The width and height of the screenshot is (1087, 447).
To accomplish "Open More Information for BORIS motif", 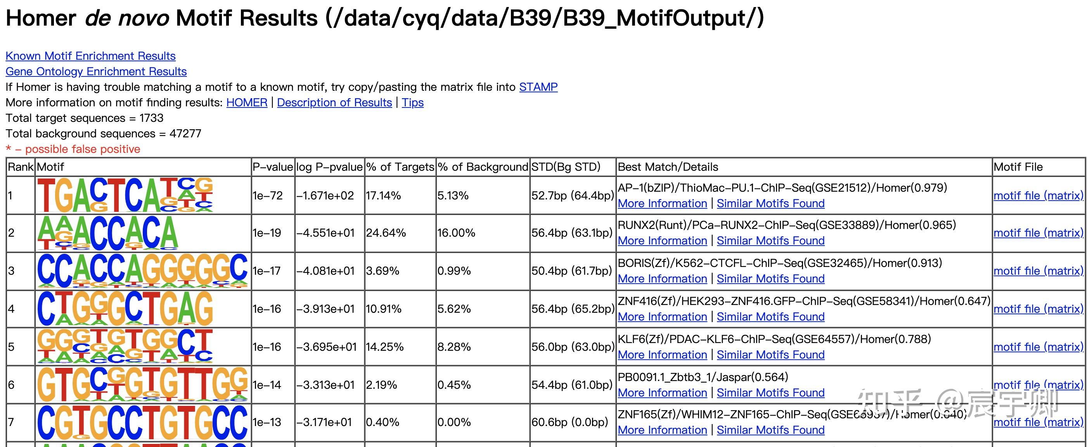I will (662, 279).
